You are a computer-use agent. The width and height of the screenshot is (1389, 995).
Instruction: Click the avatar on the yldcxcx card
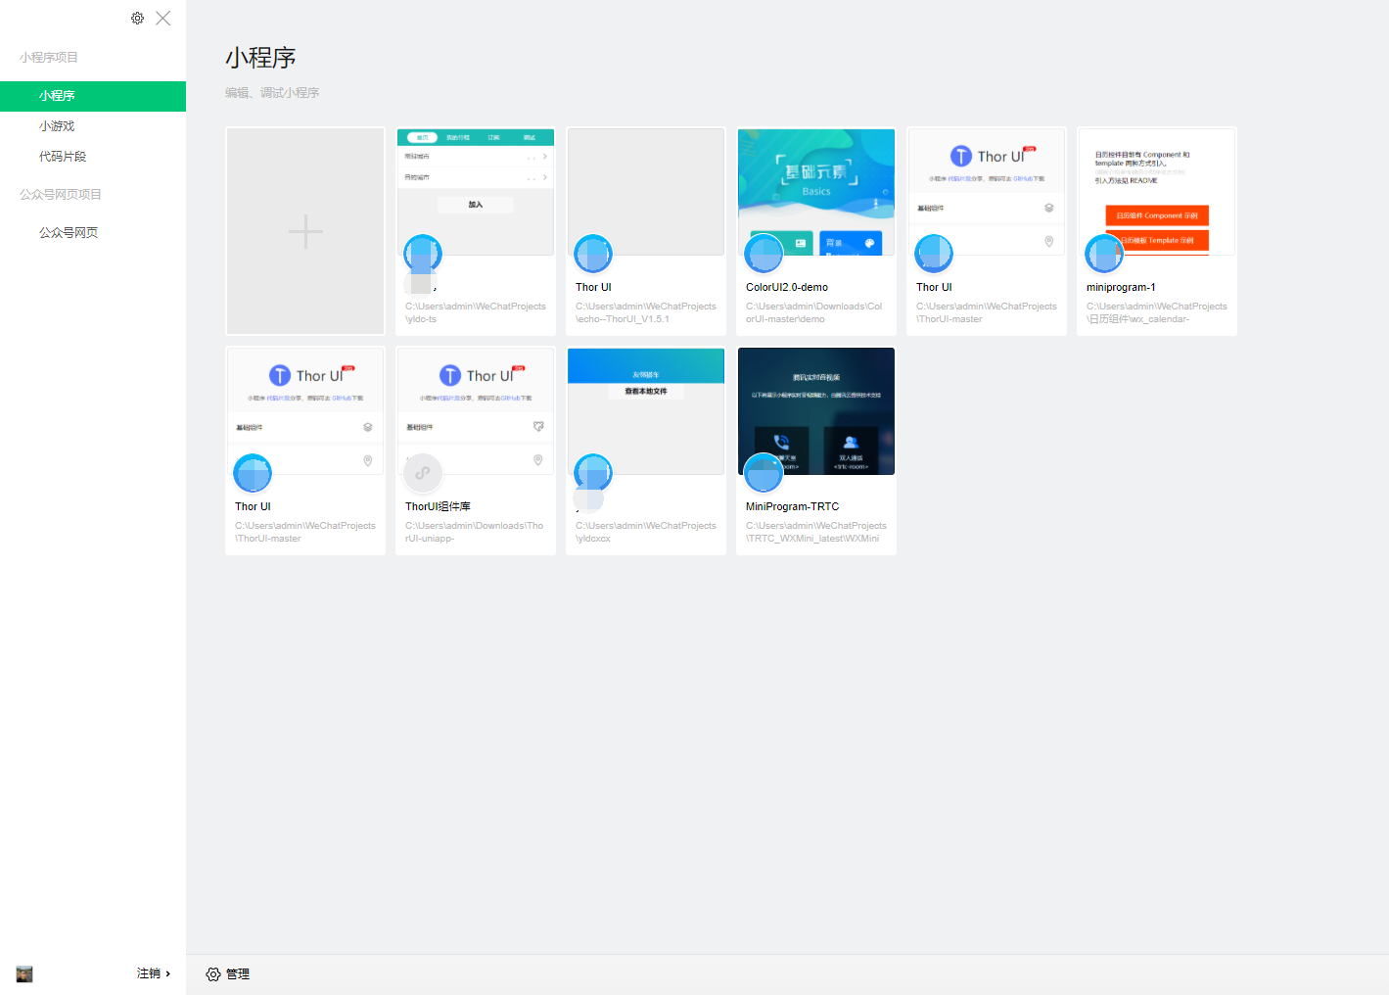tap(593, 473)
